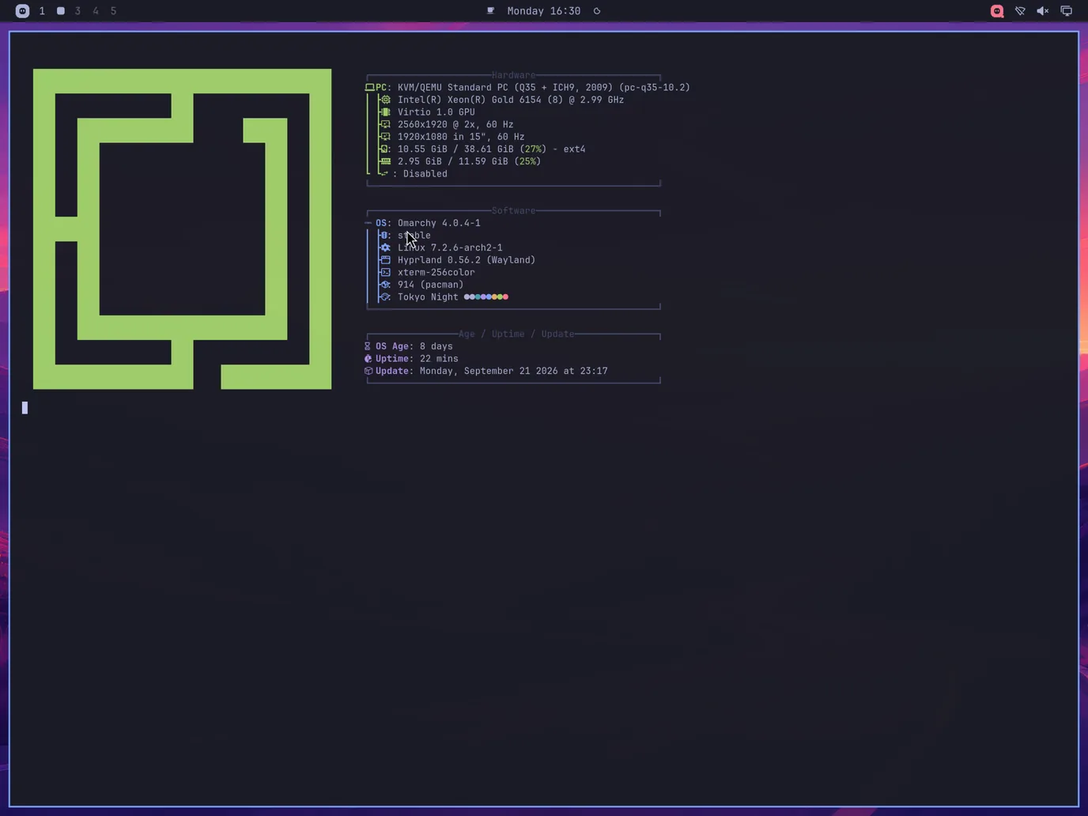Click the display monitor icon in the tray
The image size is (1088, 816).
pos(1066,11)
